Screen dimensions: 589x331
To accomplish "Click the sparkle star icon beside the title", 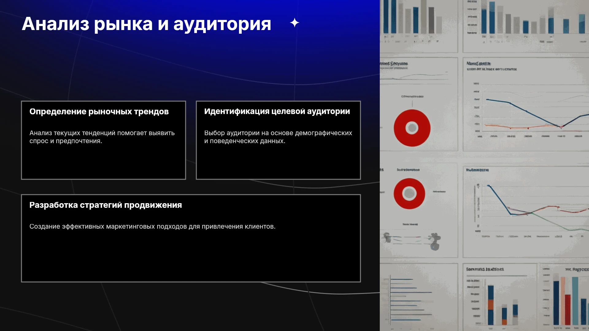I will (x=294, y=23).
